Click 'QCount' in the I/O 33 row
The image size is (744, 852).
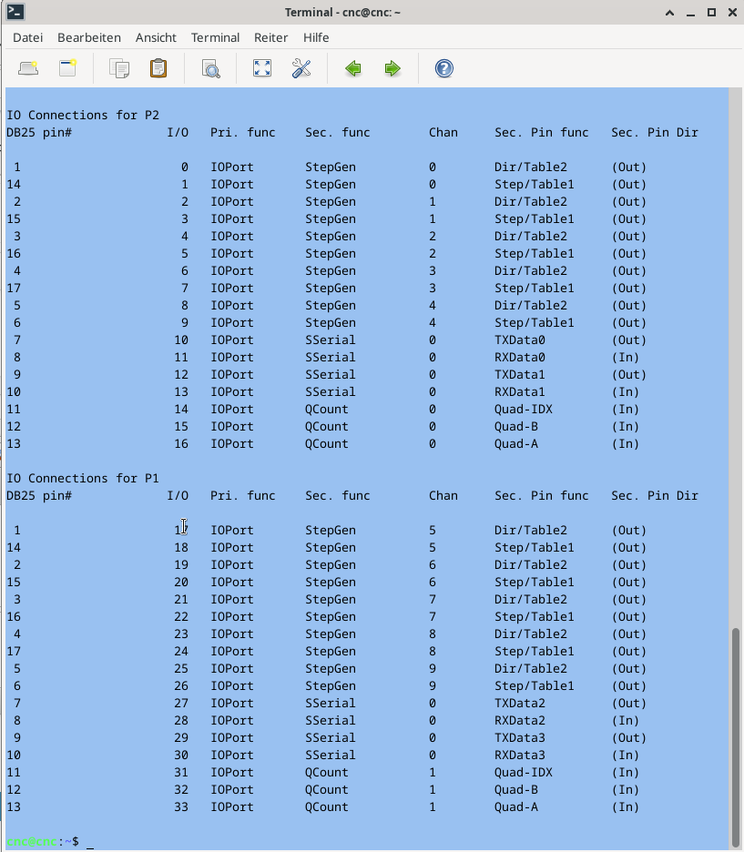point(327,806)
